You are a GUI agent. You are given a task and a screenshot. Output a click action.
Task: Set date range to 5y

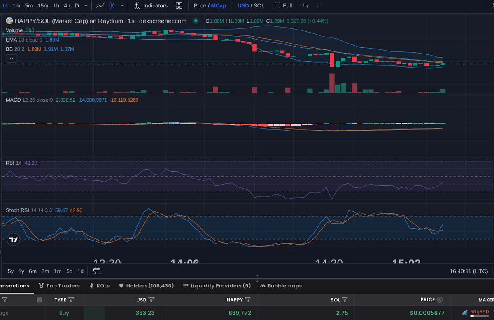click(11, 271)
